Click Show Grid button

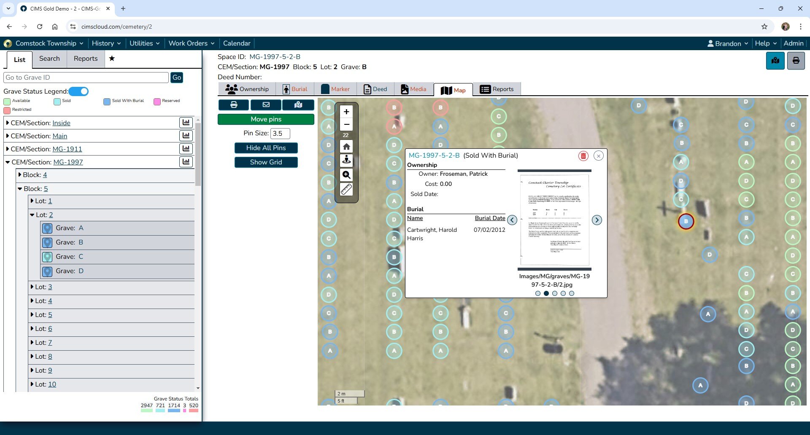click(x=266, y=162)
